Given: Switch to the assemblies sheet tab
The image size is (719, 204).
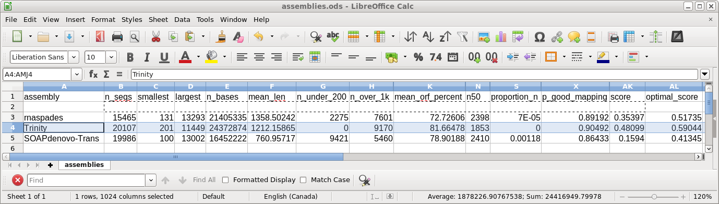Looking at the screenshot, I should point(84,165).
